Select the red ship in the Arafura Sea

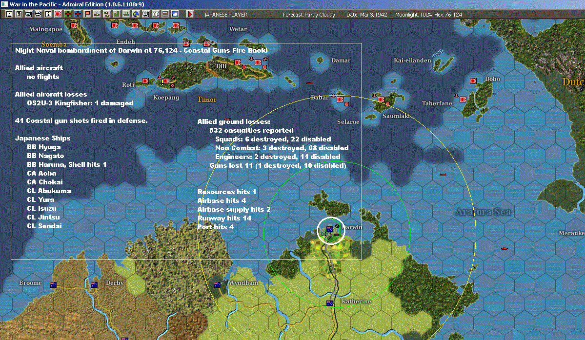(443, 175)
